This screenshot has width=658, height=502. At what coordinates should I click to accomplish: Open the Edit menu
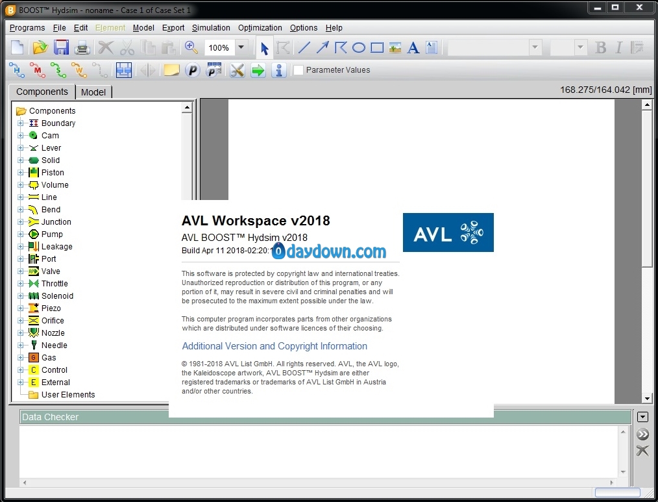coord(80,28)
